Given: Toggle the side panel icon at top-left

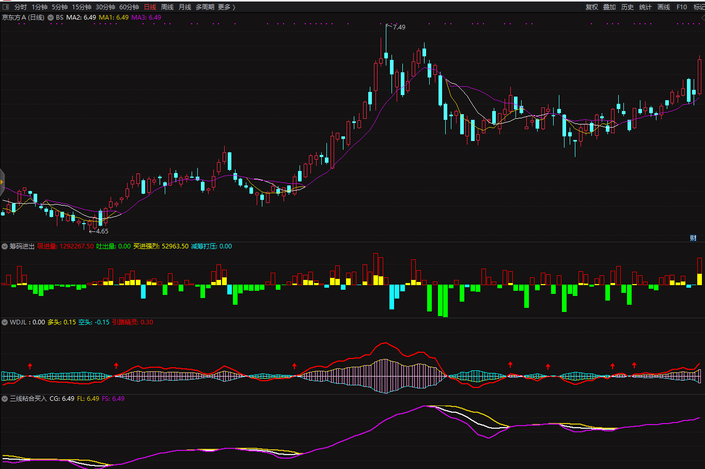Looking at the screenshot, I should point(6,7).
